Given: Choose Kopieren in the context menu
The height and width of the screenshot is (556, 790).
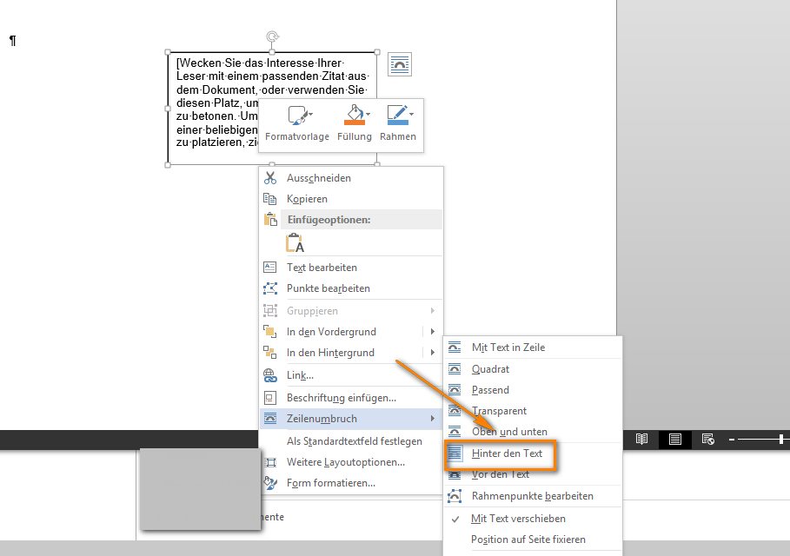Looking at the screenshot, I should [307, 199].
